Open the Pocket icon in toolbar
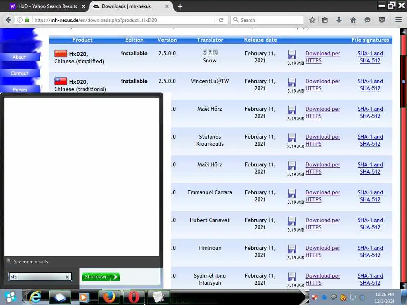 pyautogui.click(x=382, y=20)
